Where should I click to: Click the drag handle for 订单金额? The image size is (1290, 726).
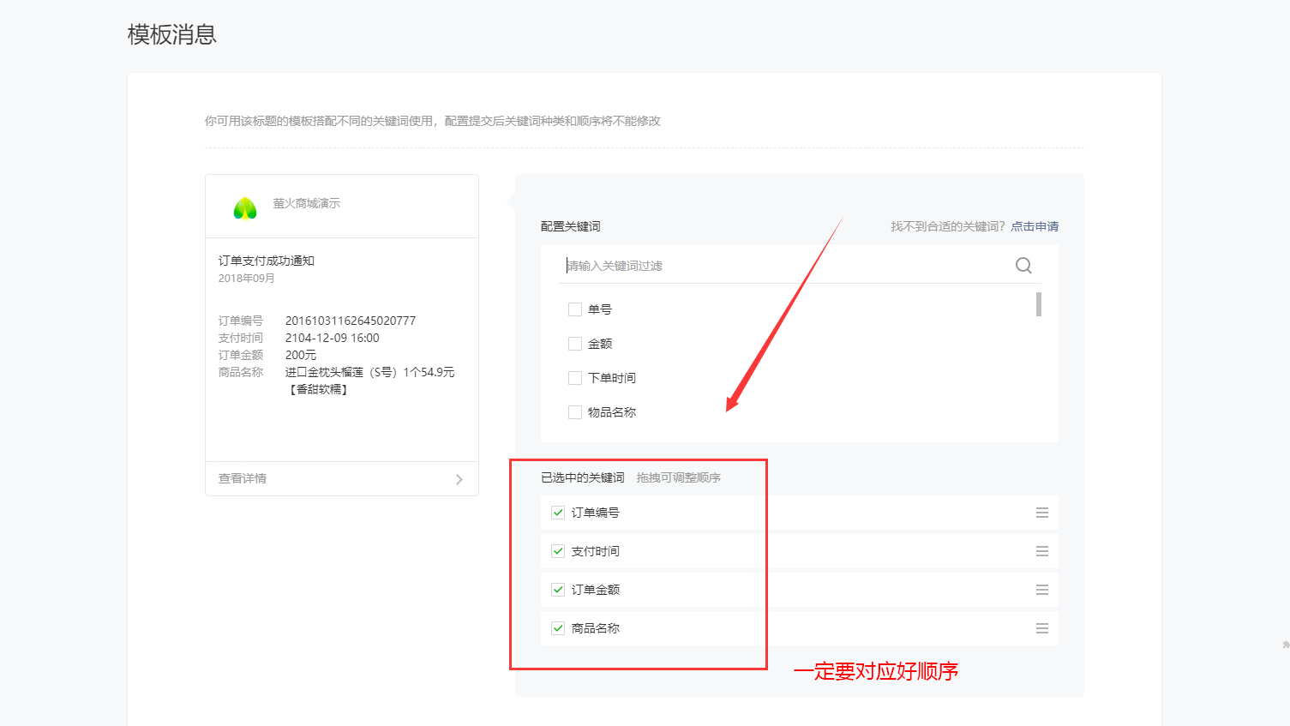(x=1042, y=590)
